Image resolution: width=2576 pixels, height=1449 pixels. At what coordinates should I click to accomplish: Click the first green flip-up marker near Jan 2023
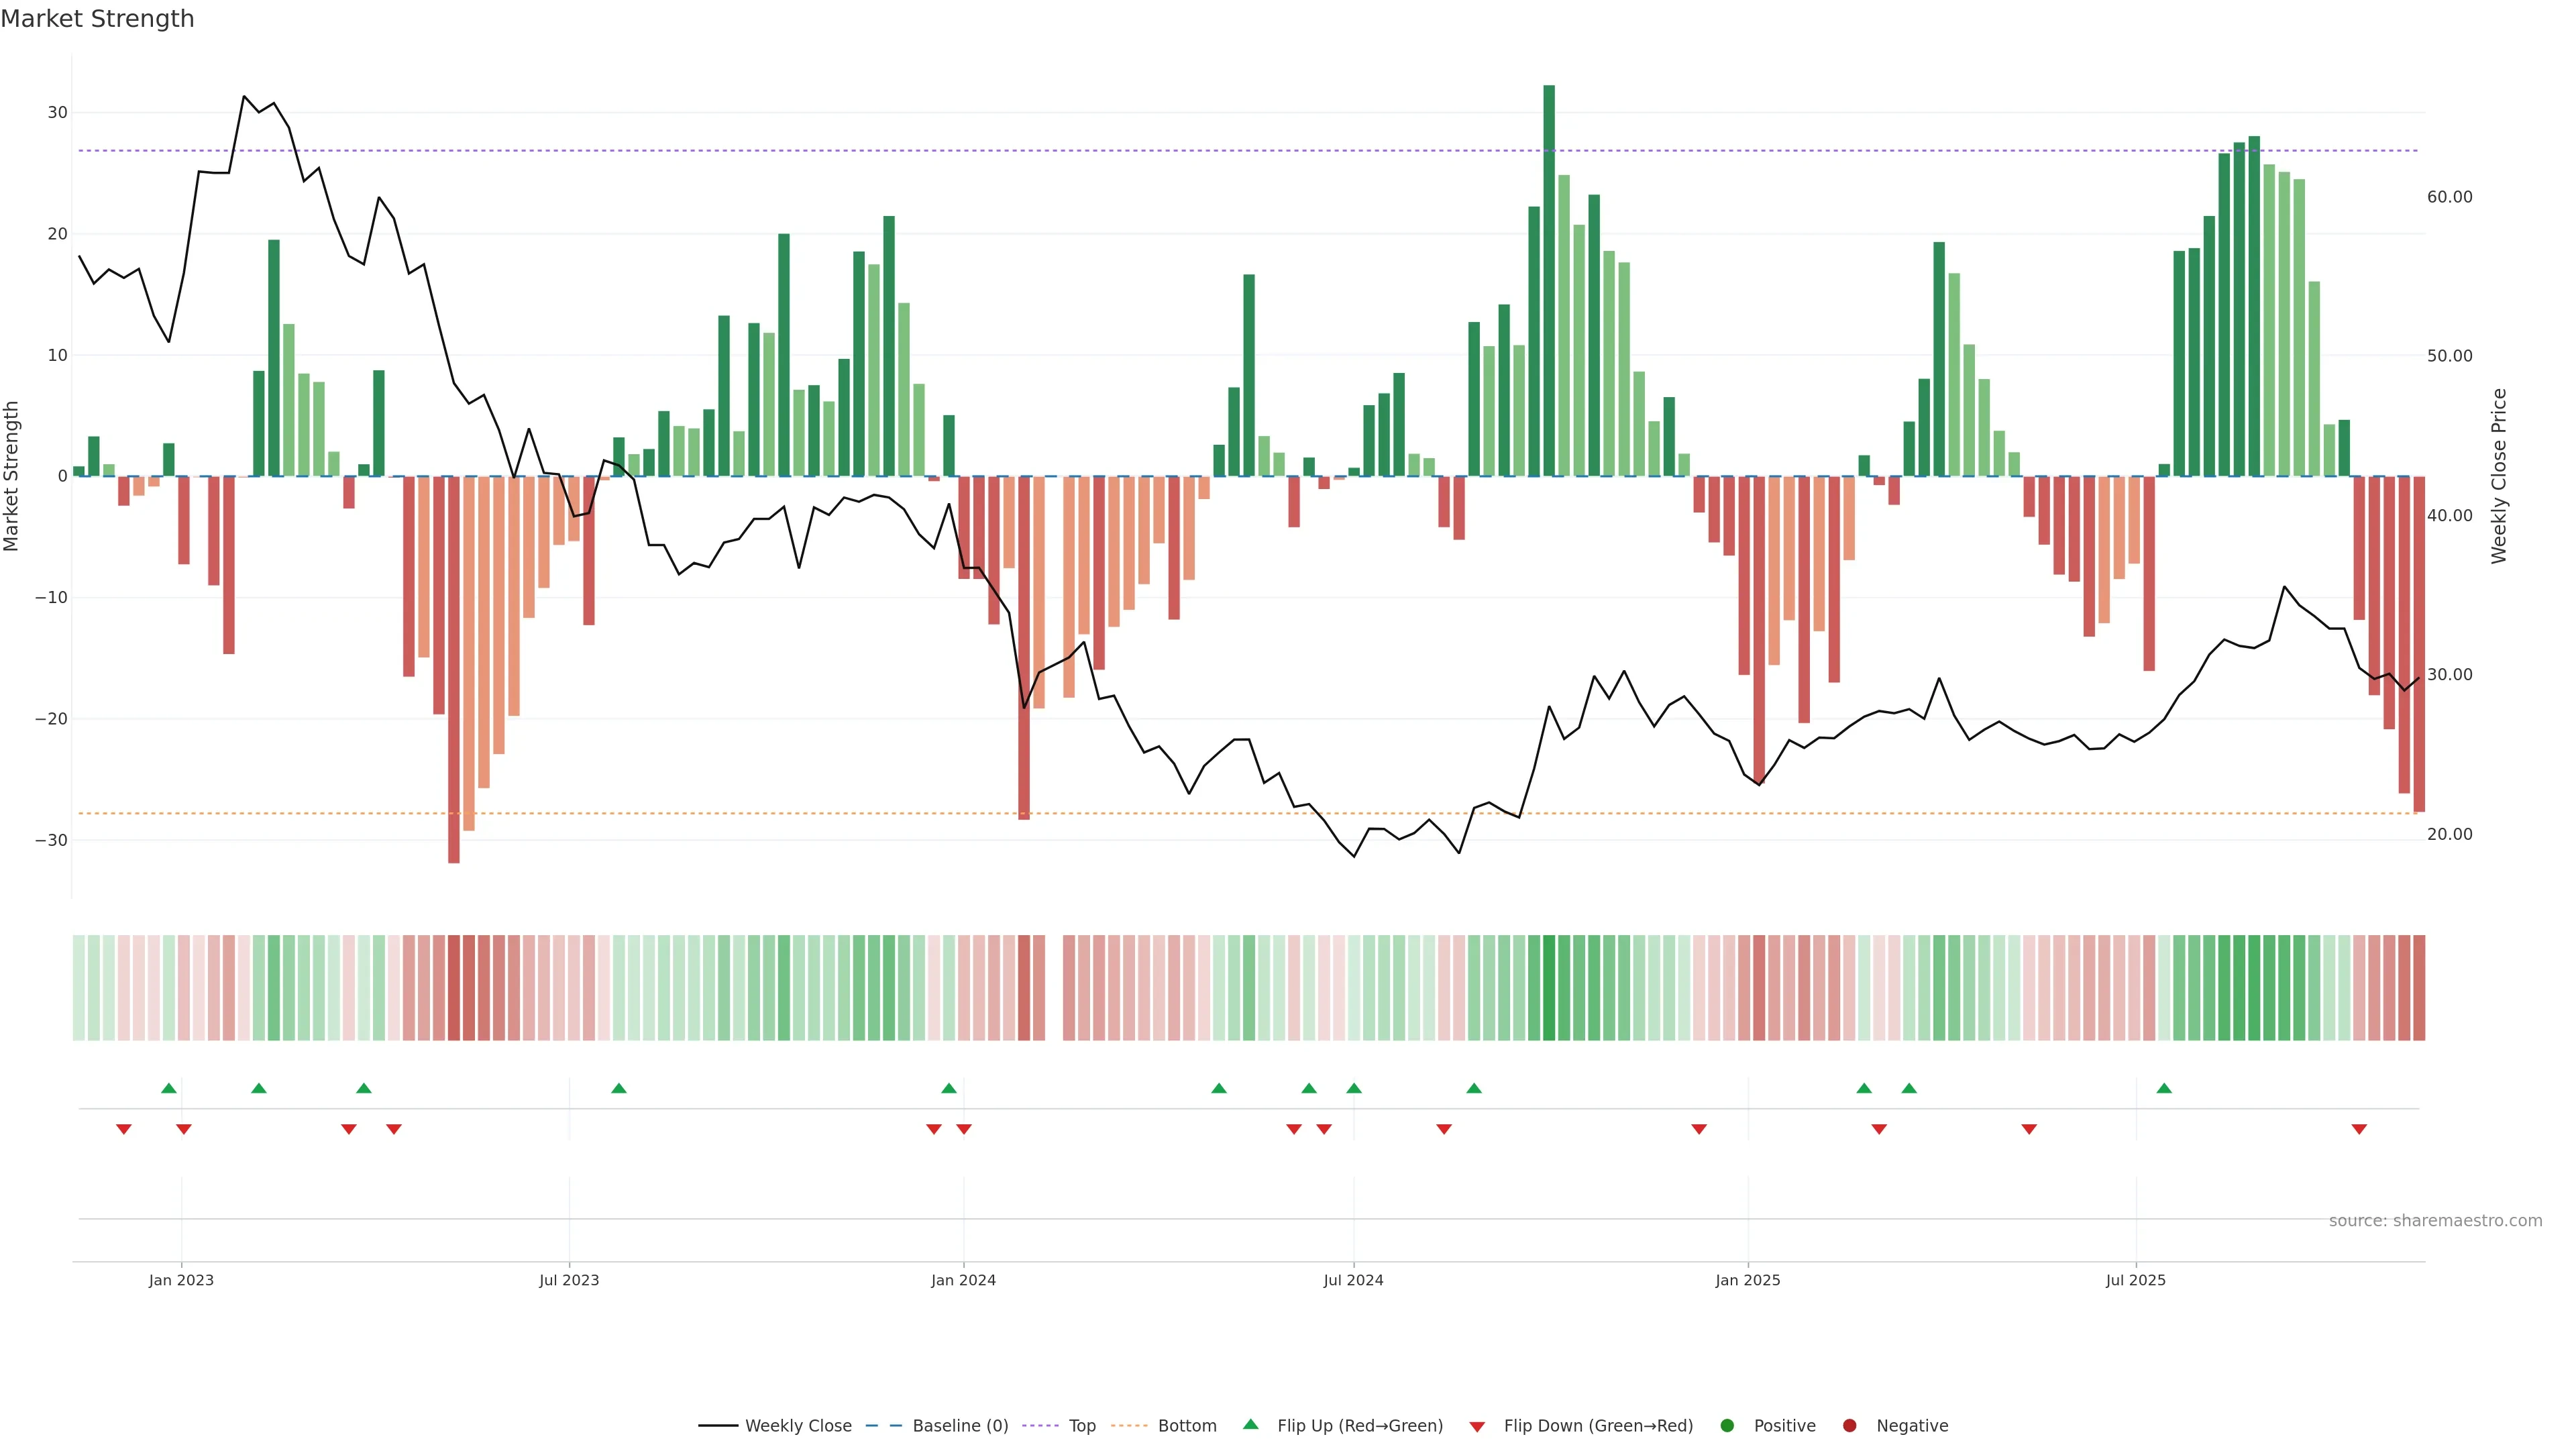point(169,1088)
